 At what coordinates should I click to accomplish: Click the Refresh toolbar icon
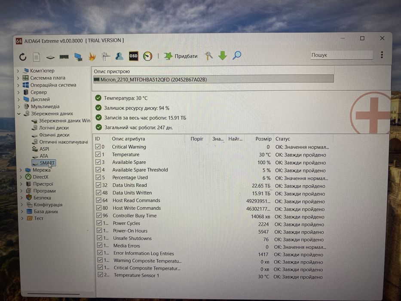(x=23, y=57)
